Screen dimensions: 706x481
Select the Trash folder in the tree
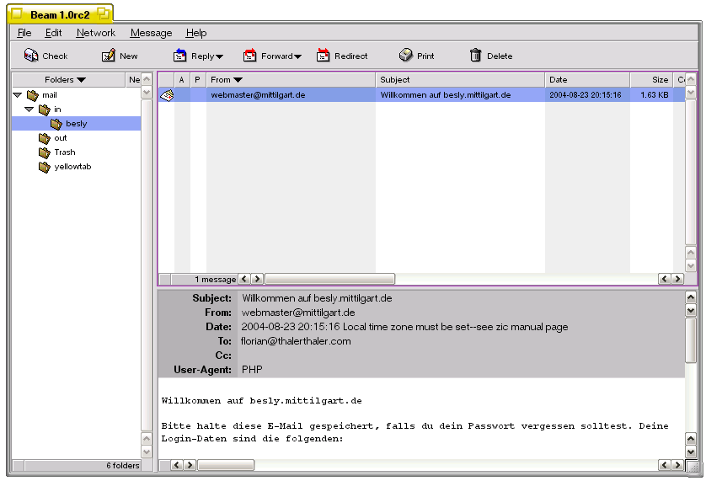click(x=64, y=152)
